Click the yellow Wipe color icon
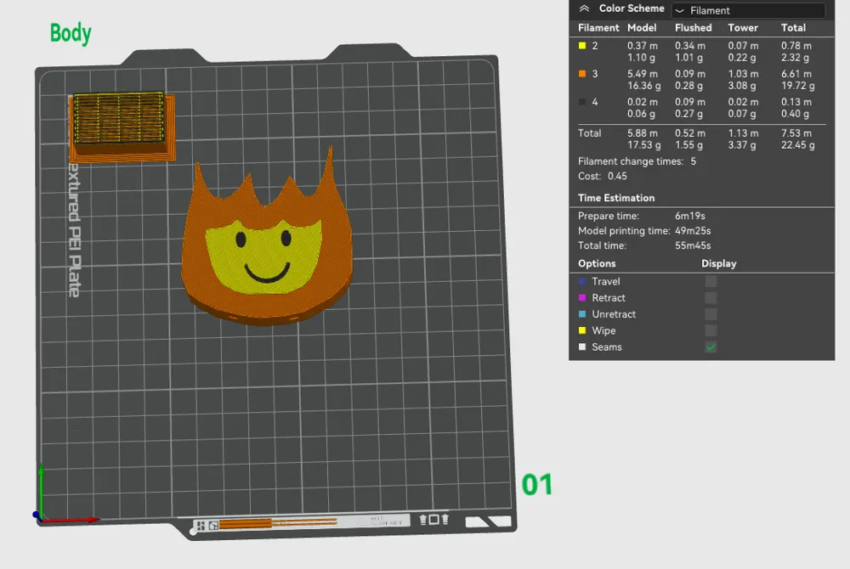This screenshot has width=850, height=569. pyautogui.click(x=582, y=330)
